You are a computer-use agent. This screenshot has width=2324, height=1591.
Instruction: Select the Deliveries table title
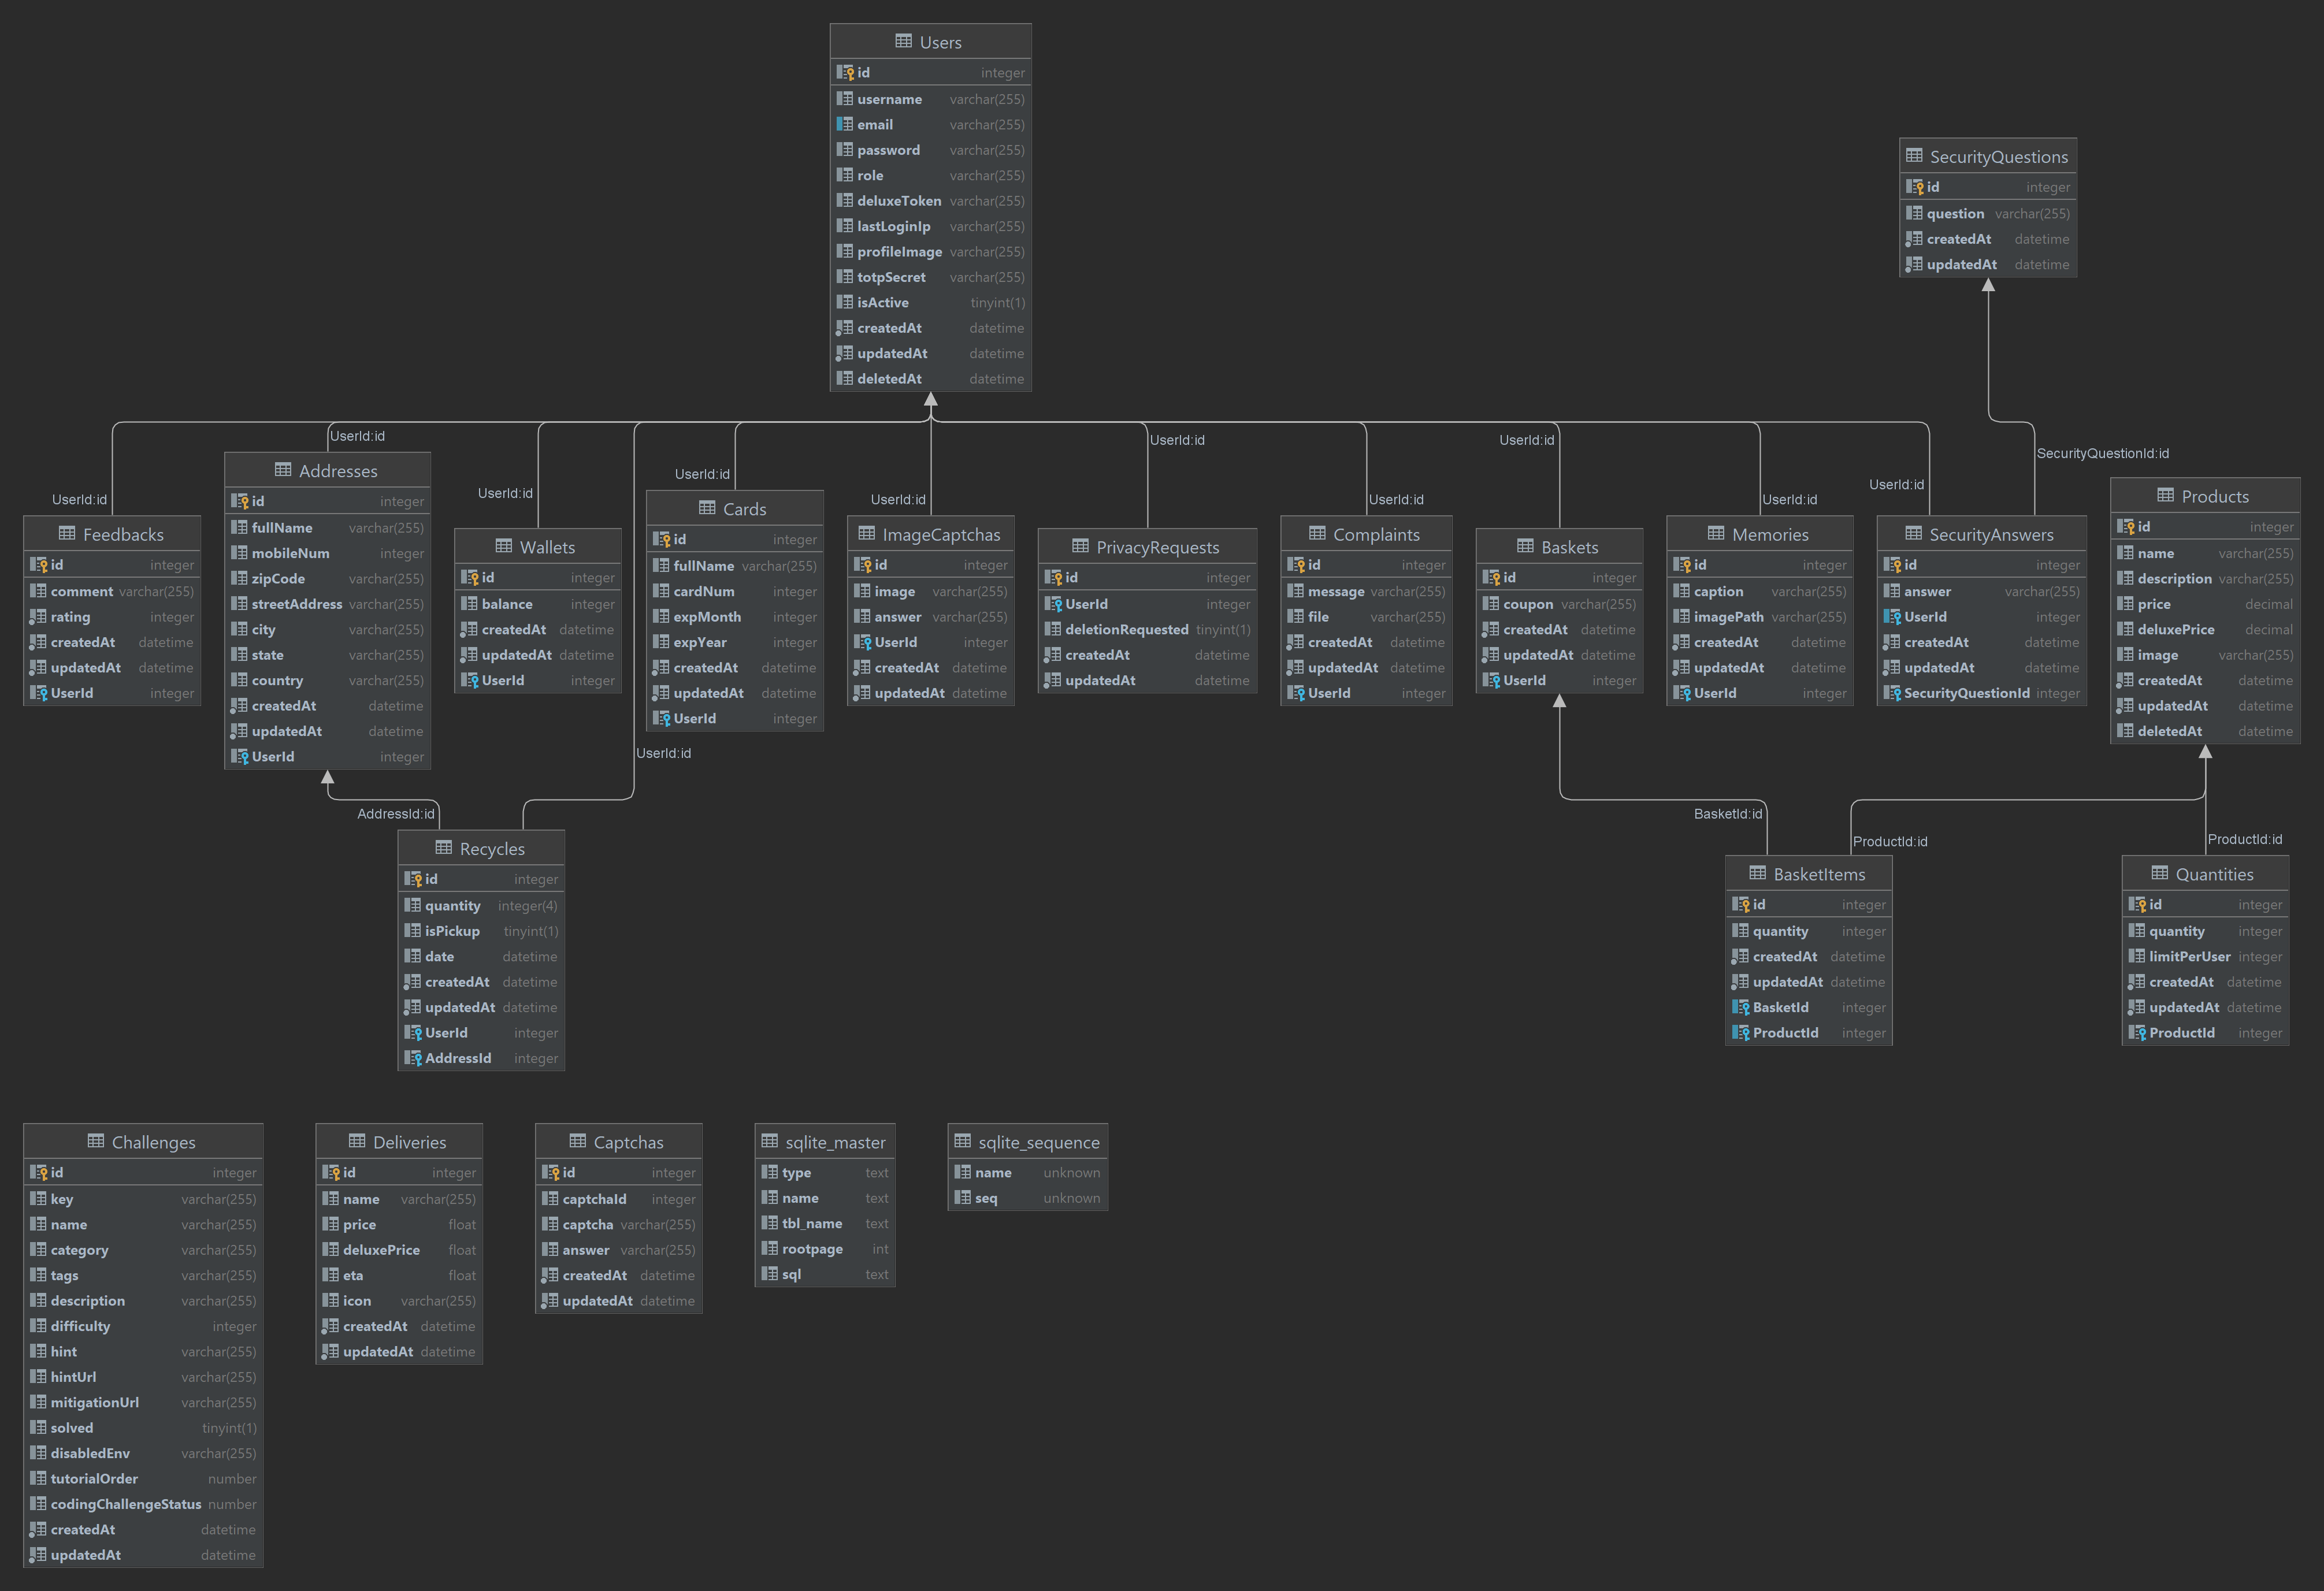pos(409,1142)
